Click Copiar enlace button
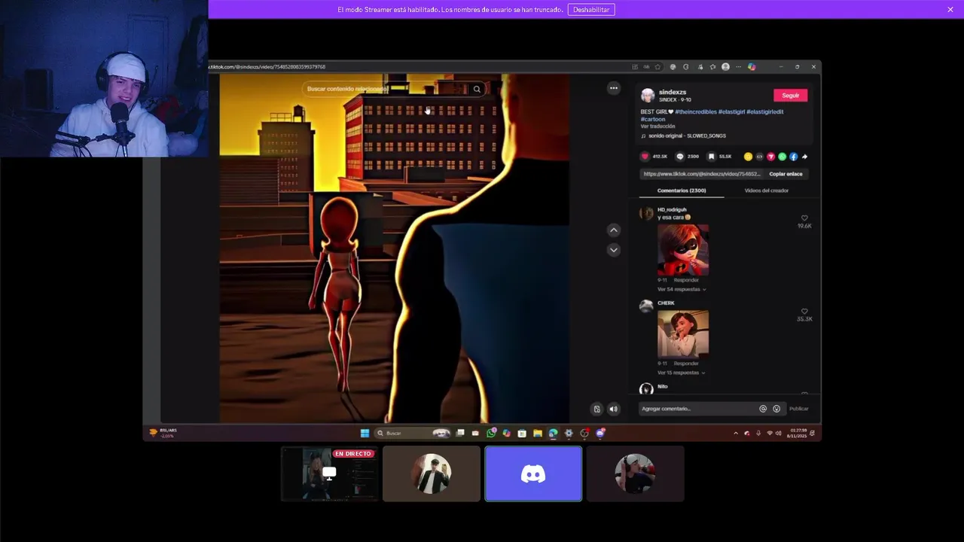Image resolution: width=964 pixels, height=542 pixels. 786,174
